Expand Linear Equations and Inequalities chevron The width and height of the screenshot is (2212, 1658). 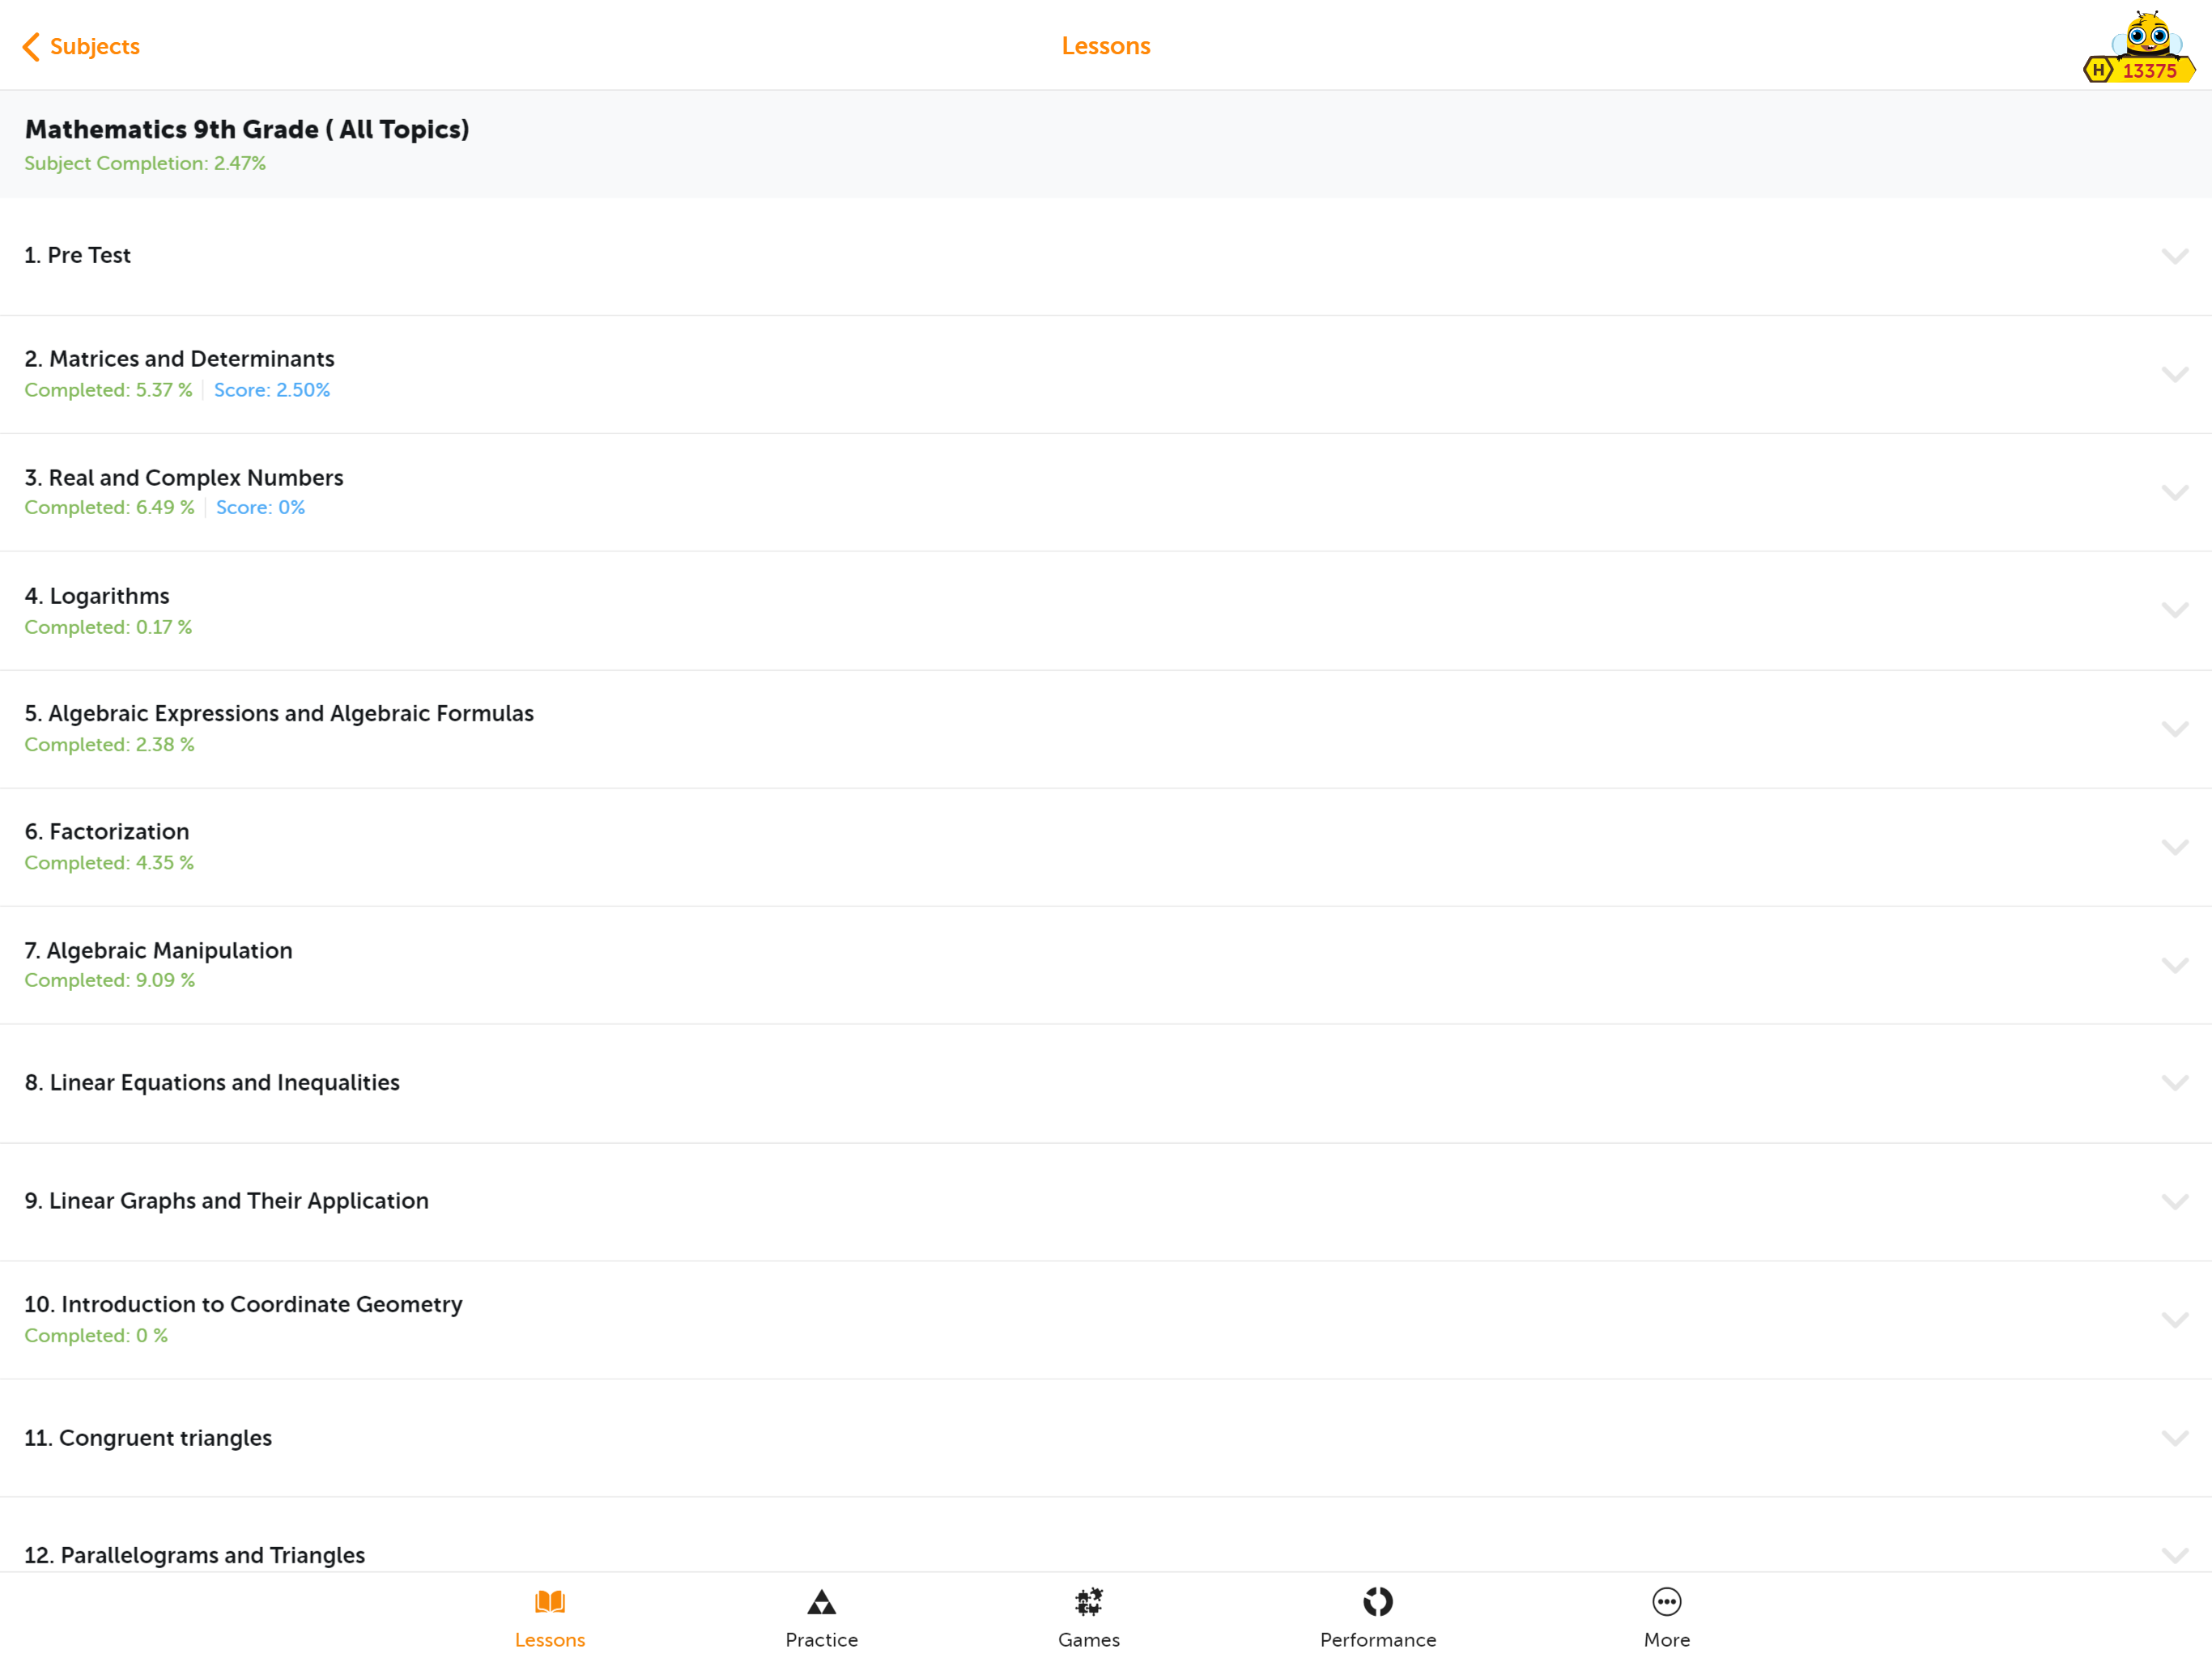coord(2175,1083)
